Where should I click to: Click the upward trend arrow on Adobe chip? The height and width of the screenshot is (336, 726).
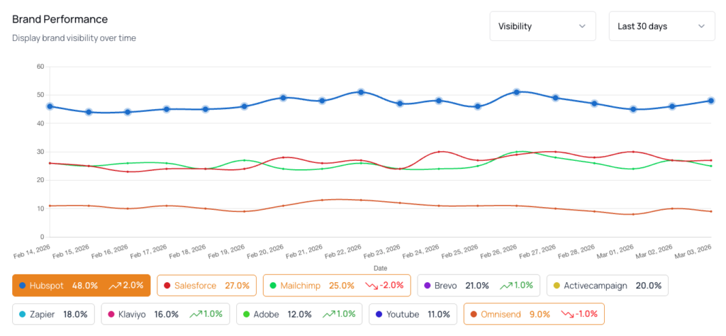(329, 314)
